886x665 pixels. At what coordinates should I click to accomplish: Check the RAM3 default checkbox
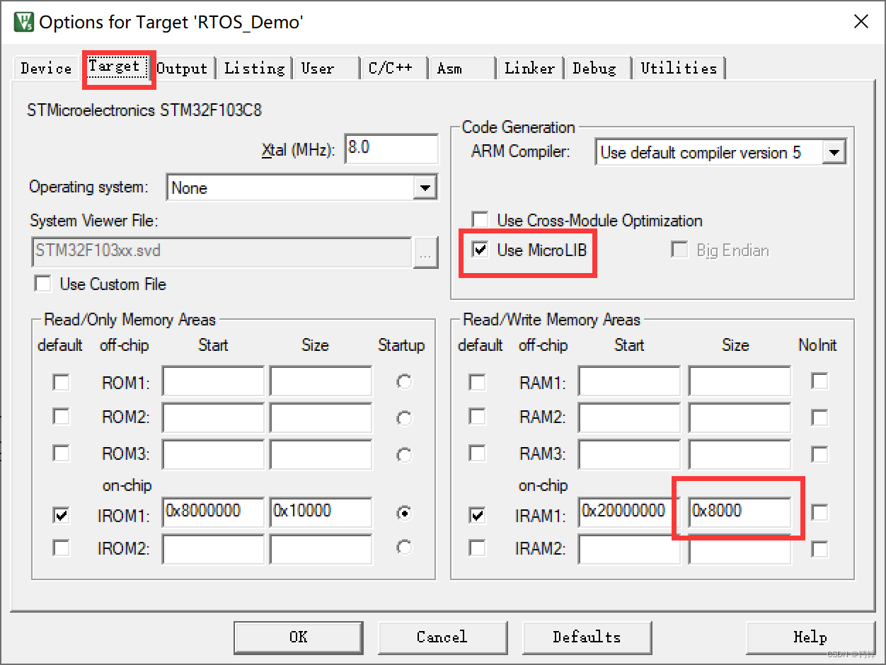[x=478, y=453]
